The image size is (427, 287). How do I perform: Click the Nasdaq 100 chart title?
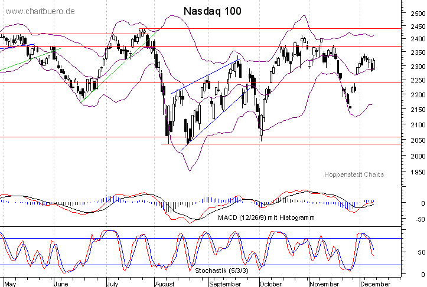[x=213, y=11]
